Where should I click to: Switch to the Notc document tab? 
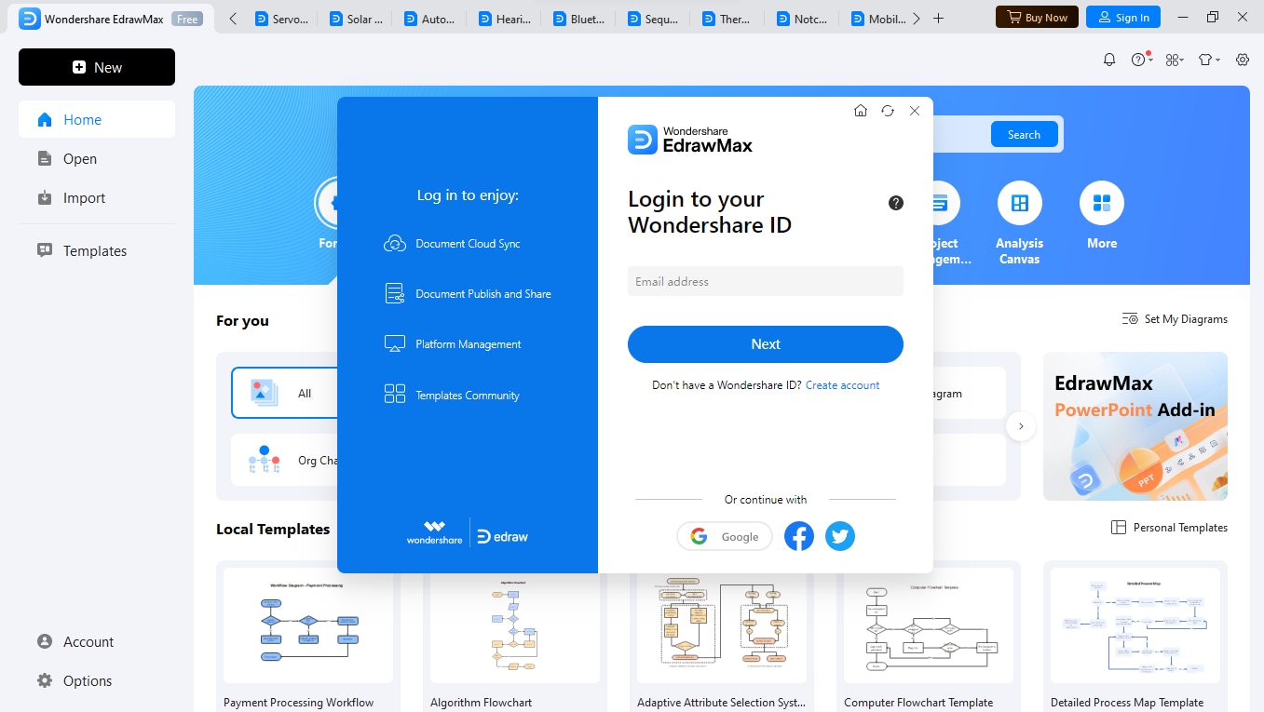point(802,19)
